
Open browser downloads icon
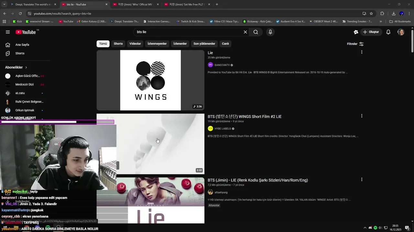[394, 14]
